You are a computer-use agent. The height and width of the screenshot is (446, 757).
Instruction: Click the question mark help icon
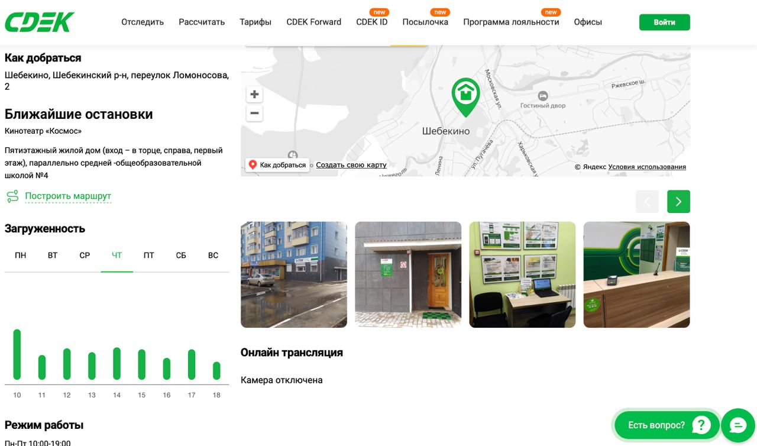[x=701, y=425]
